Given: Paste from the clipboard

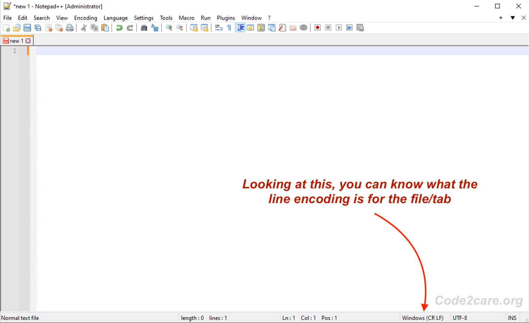Looking at the screenshot, I should pyautogui.click(x=105, y=27).
